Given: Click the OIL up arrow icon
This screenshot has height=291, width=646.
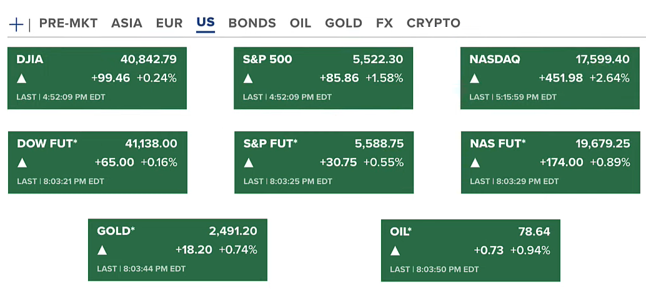Looking at the screenshot, I should point(395,251).
